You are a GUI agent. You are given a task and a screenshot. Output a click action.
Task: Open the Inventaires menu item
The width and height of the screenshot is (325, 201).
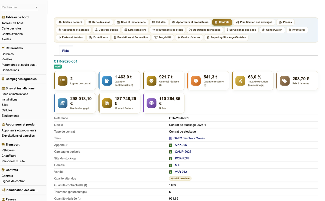(297, 30)
